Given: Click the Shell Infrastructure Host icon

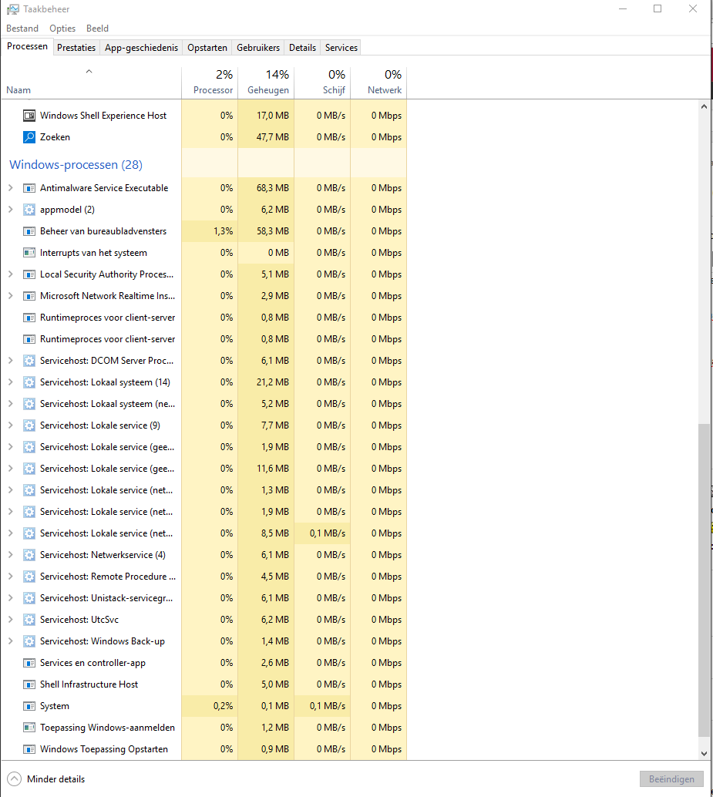Looking at the screenshot, I should pyautogui.click(x=29, y=684).
